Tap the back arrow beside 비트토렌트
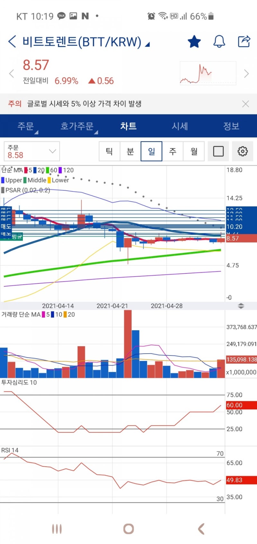This screenshot has height=544, width=257. coord(12,42)
